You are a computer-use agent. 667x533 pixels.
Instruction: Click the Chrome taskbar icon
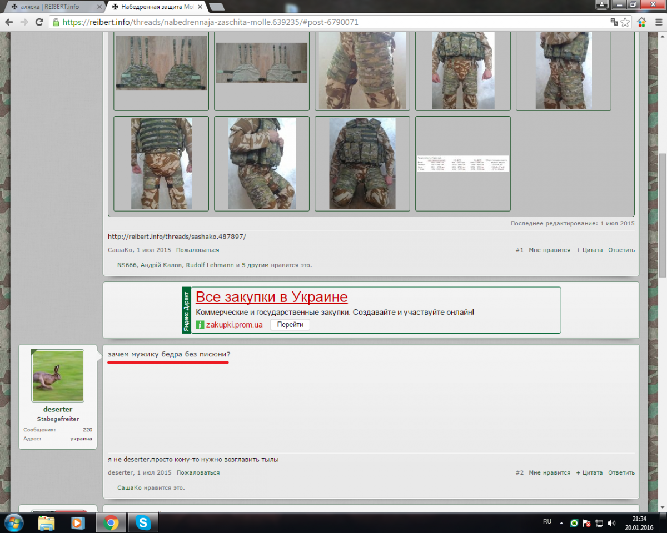pyautogui.click(x=111, y=522)
